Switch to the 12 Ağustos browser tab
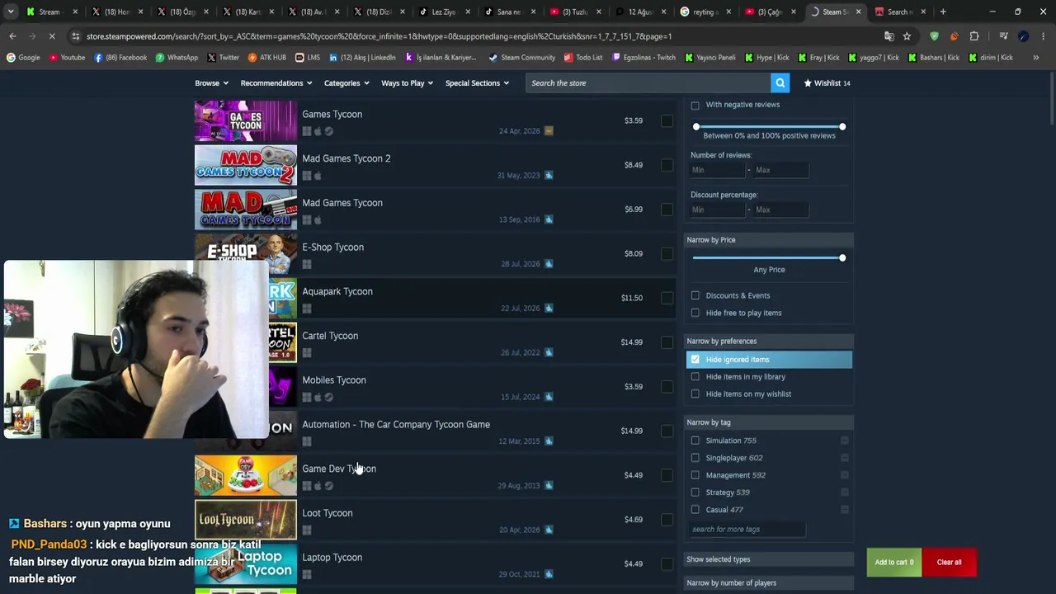 pyautogui.click(x=640, y=12)
